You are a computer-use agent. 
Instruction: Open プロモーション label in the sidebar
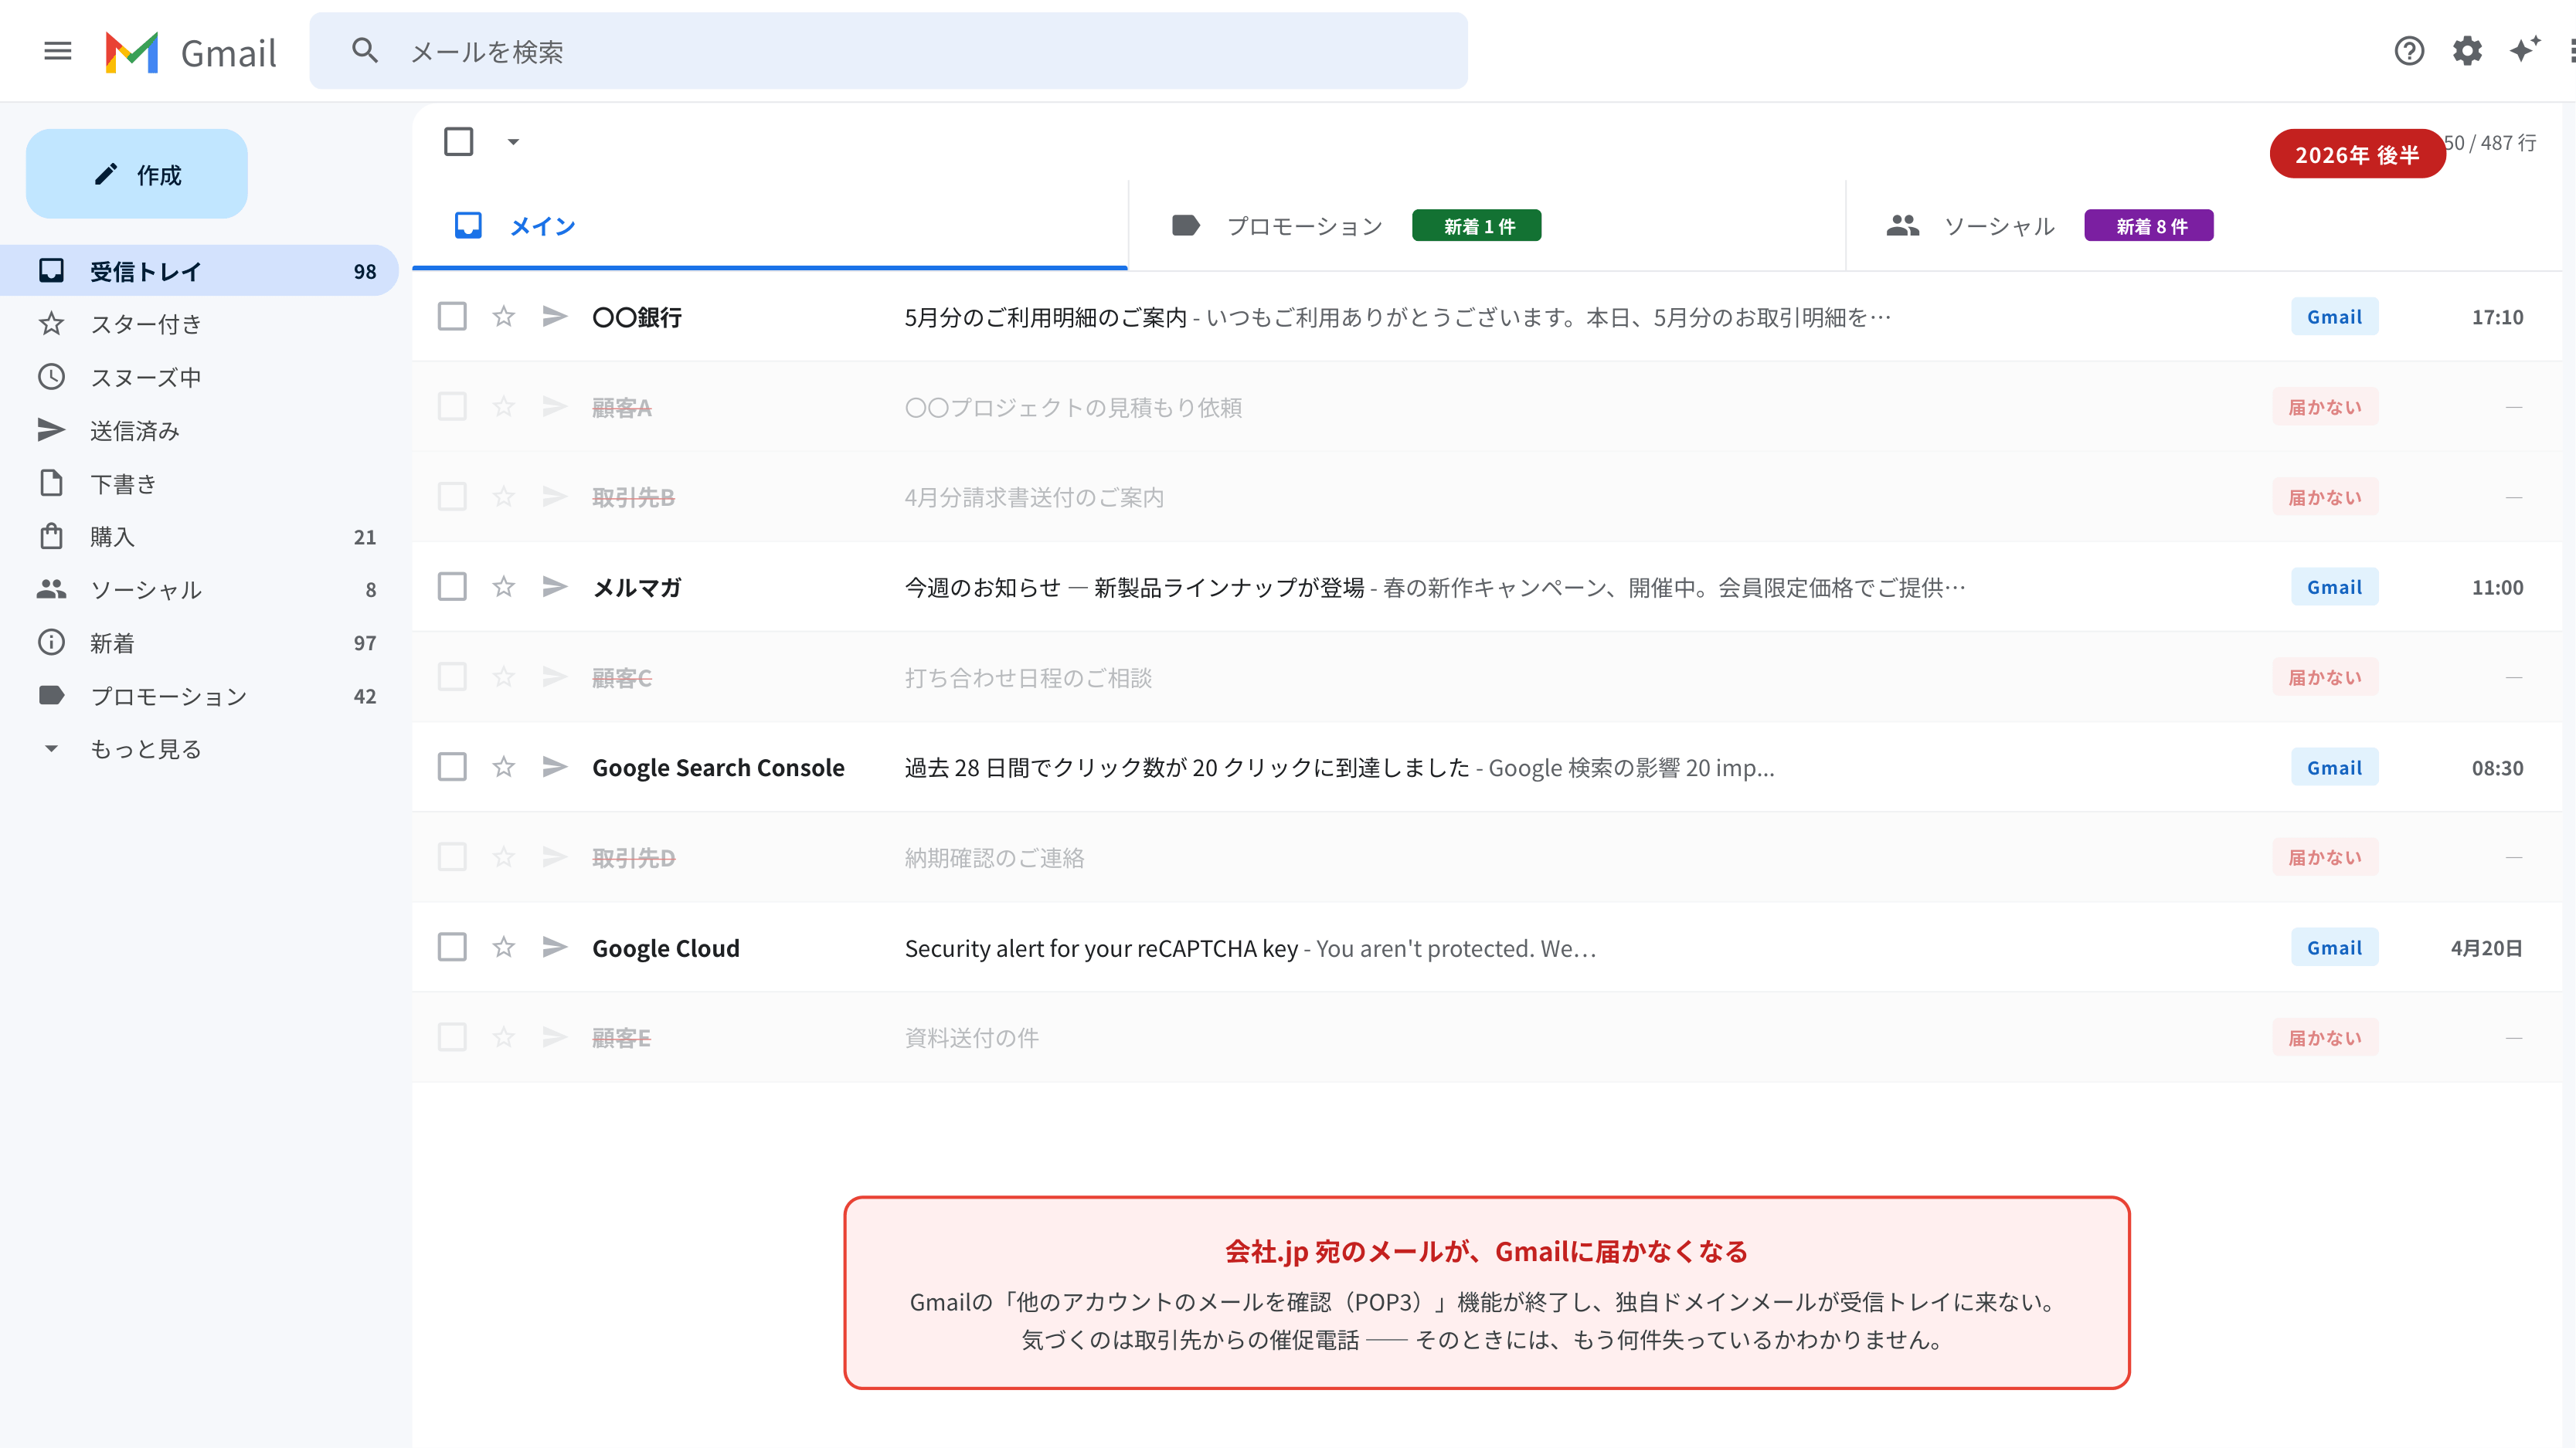pos(200,696)
